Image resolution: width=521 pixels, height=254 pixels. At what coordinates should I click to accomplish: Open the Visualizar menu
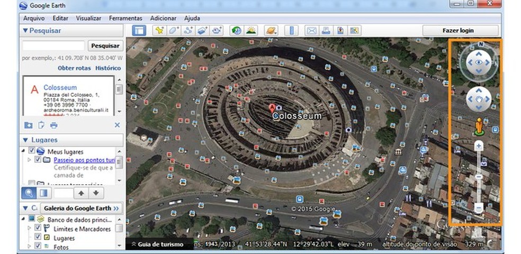(x=88, y=19)
